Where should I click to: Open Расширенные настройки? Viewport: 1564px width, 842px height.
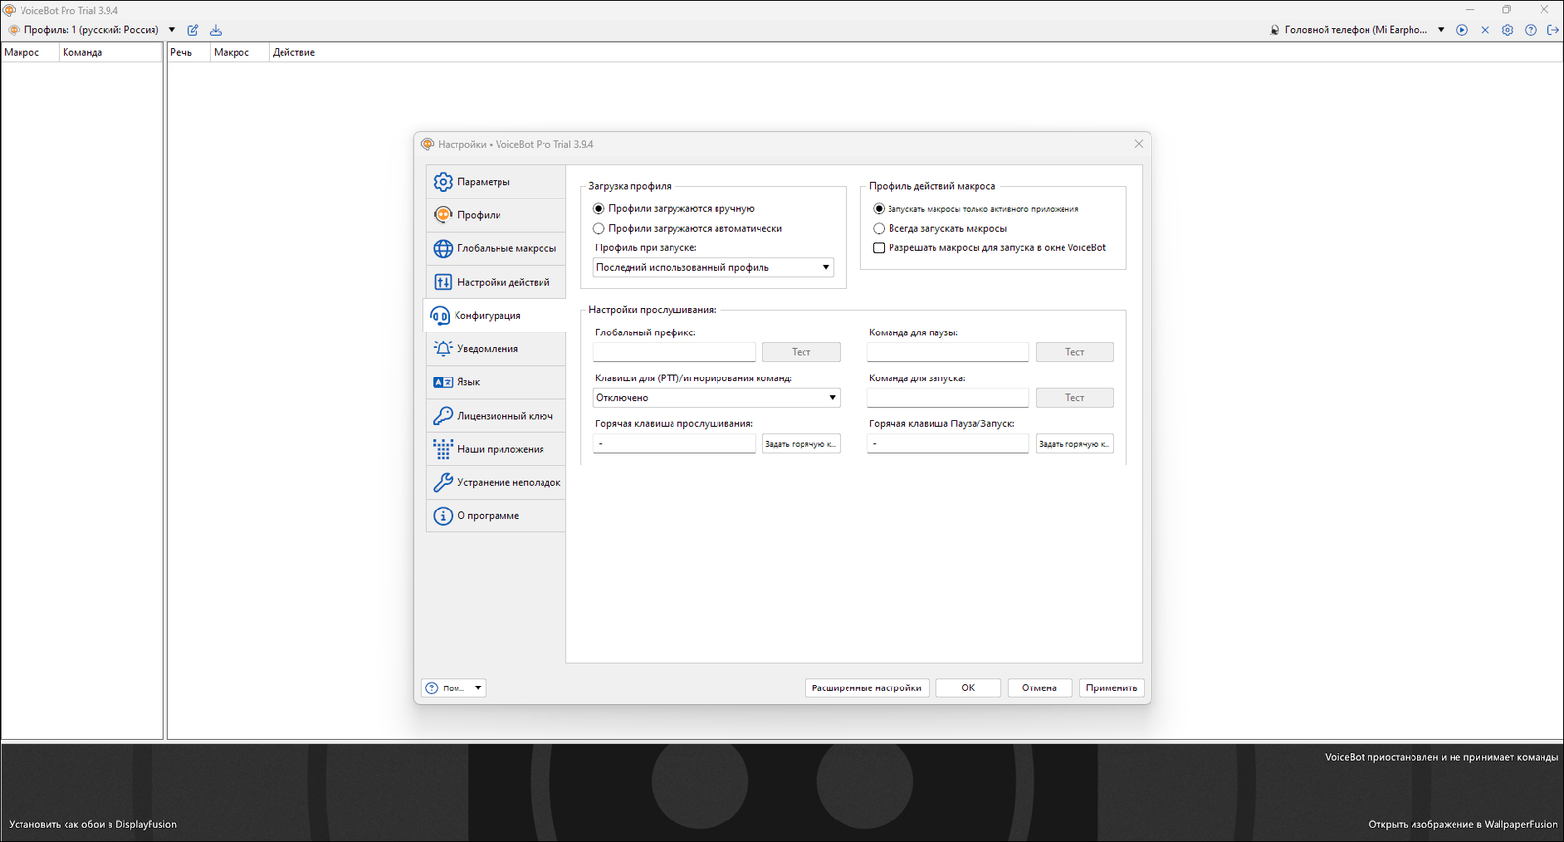867,688
